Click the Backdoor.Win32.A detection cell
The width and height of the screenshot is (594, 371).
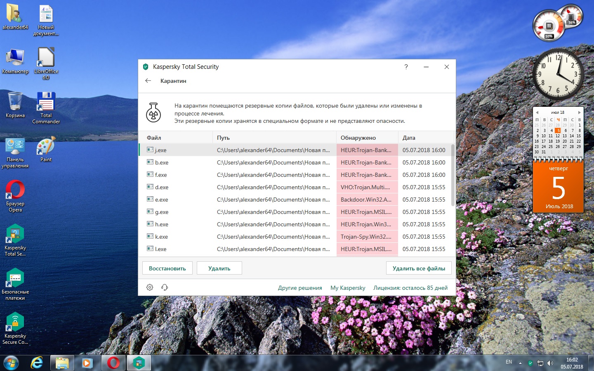(367, 200)
